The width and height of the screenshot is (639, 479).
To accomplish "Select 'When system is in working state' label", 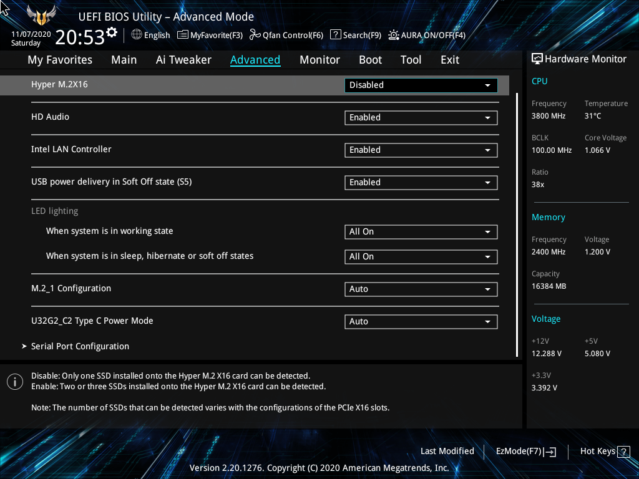I will tap(110, 231).
